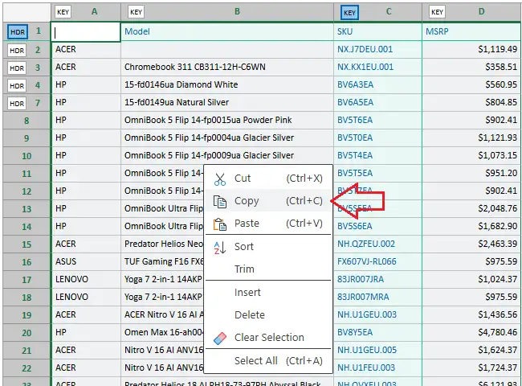Click the MSRP header cell
The height and width of the screenshot is (386, 522).
(471, 32)
